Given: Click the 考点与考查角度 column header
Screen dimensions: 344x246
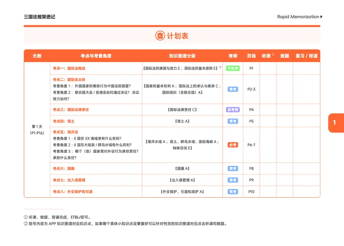Looking at the screenshot, I should click(96, 56).
